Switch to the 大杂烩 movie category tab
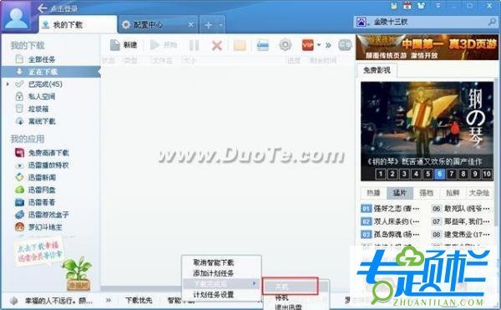This screenshot has height=310, width=501. tap(479, 193)
